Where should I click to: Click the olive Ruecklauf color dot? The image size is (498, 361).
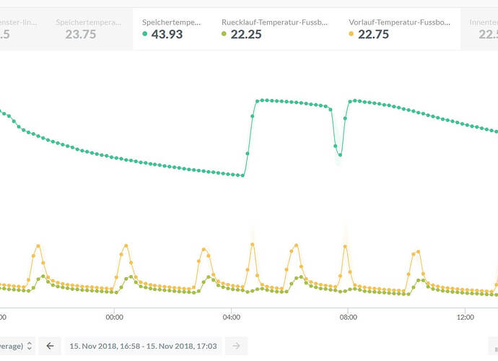pos(224,35)
